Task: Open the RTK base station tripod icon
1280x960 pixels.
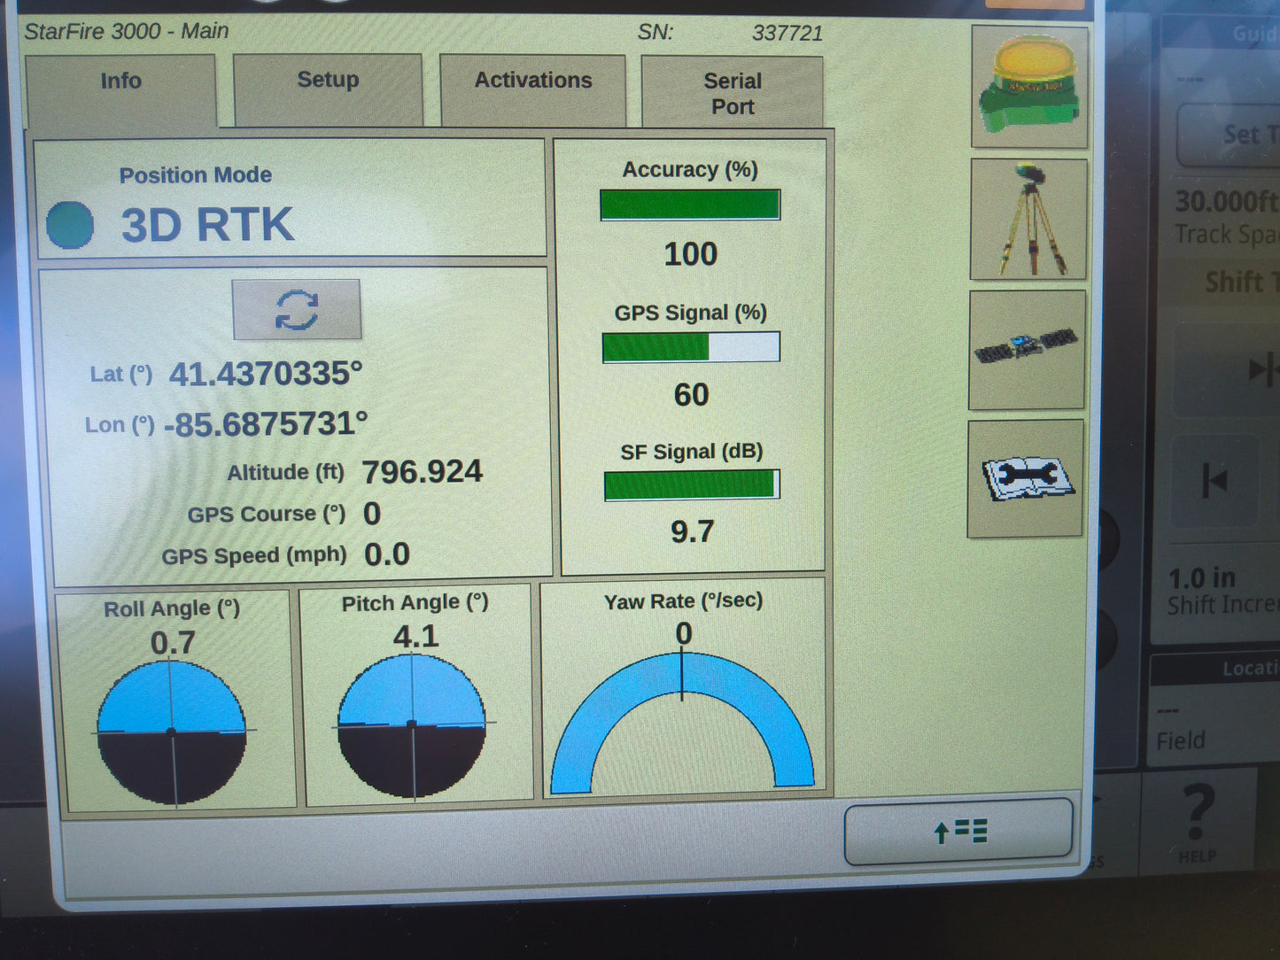Action: [1028, 220]
